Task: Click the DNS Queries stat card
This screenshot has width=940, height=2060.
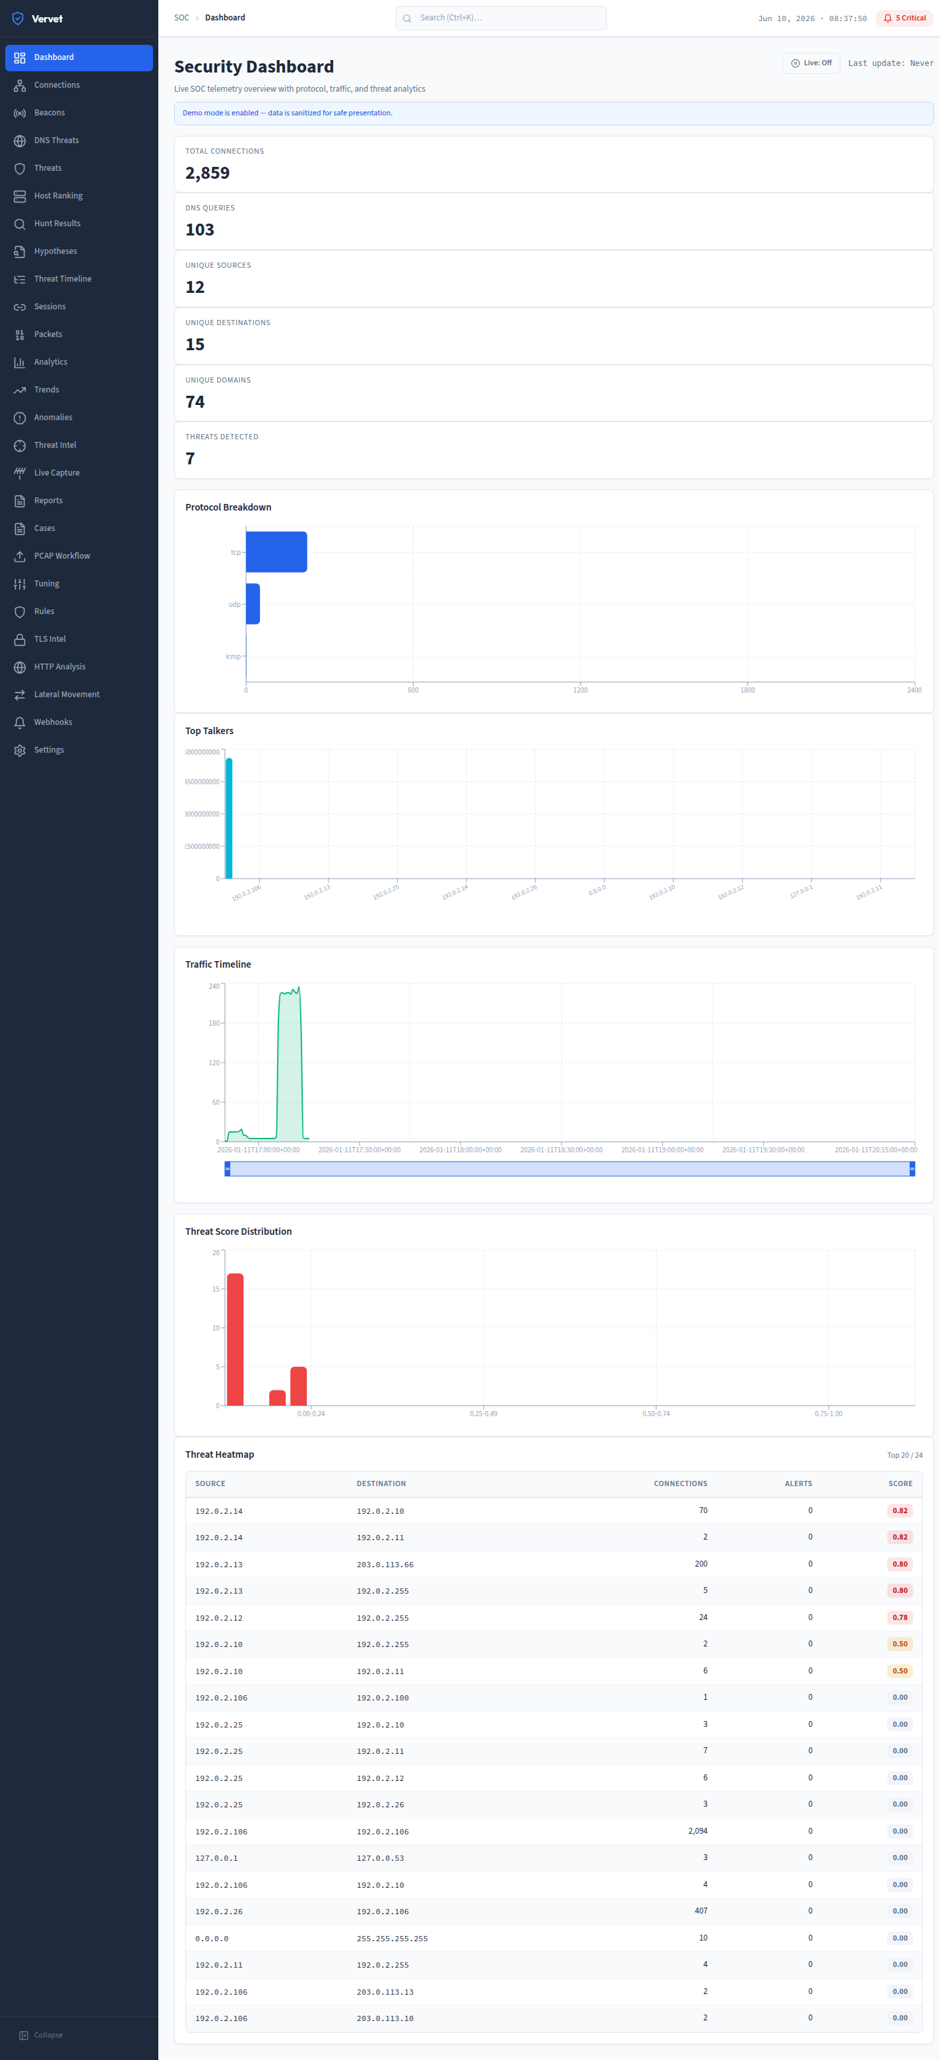Action: [x=553, y=222]
